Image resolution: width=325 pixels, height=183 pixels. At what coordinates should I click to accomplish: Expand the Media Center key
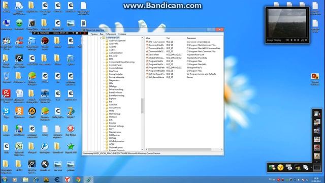point(104,132)
